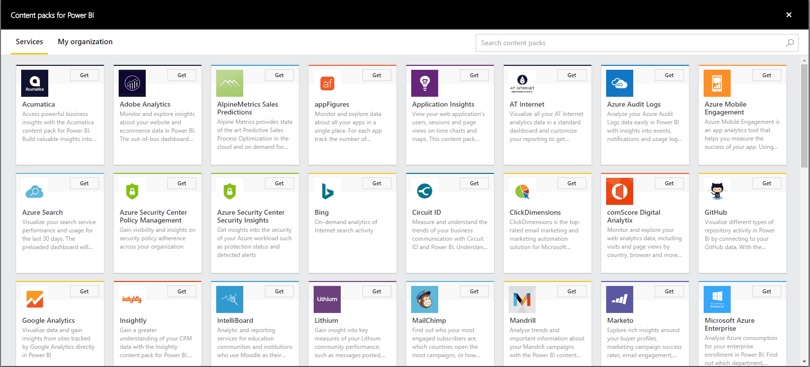Screen dimensions: 810x367
Task: Get the Mandrill content pack
Action: click(572, 291)
